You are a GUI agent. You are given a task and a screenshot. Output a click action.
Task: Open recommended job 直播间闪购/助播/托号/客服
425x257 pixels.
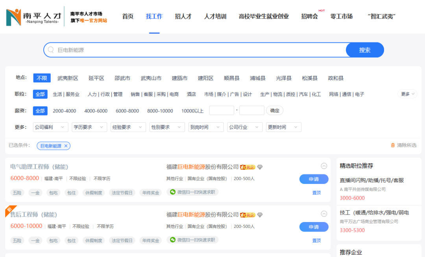point(372,180)
